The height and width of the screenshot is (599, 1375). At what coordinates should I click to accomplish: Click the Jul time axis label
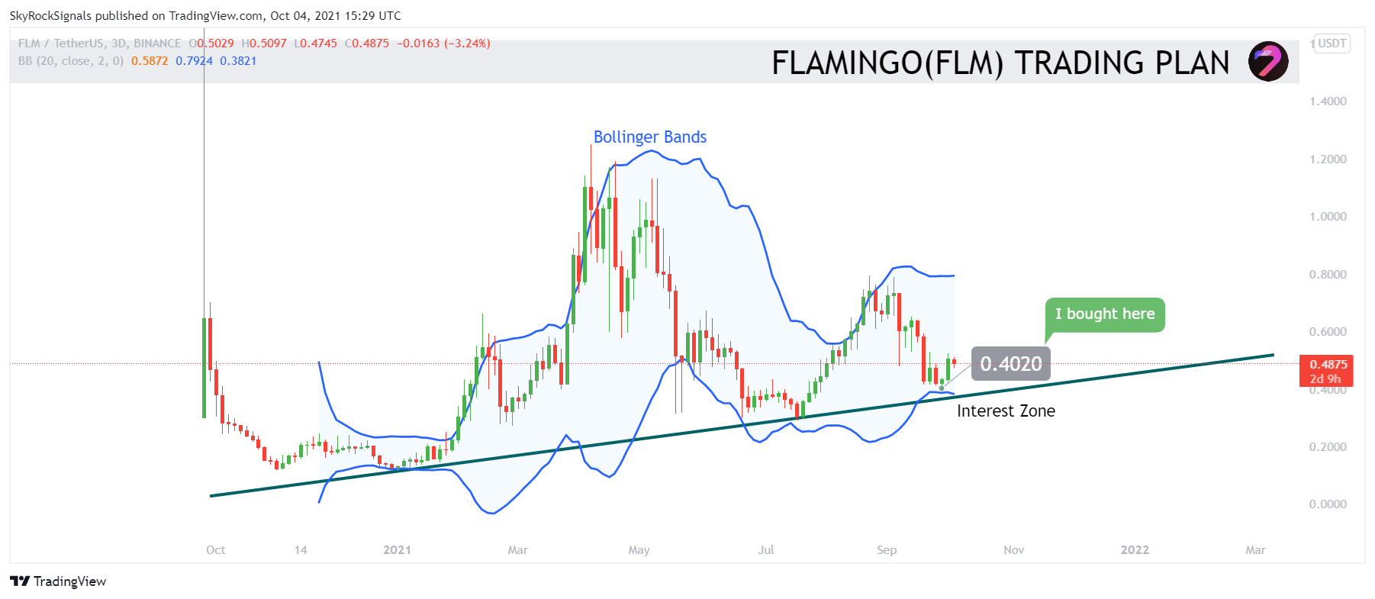tap(766, 550)
